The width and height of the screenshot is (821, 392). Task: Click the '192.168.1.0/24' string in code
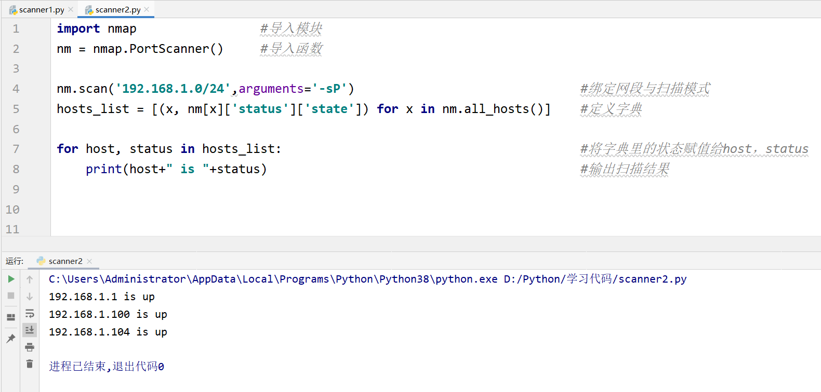(x=173, y=89)
